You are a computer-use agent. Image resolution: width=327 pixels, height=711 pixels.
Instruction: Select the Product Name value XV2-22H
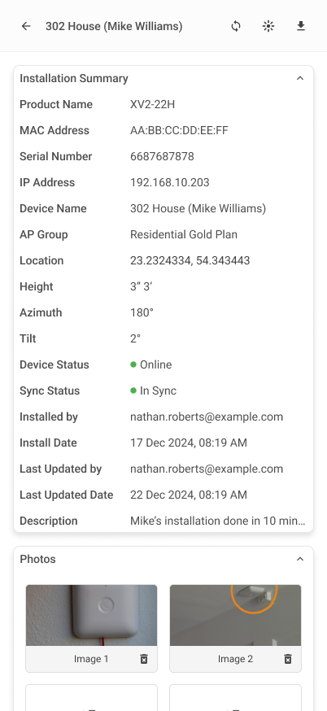tap(152, 104)
